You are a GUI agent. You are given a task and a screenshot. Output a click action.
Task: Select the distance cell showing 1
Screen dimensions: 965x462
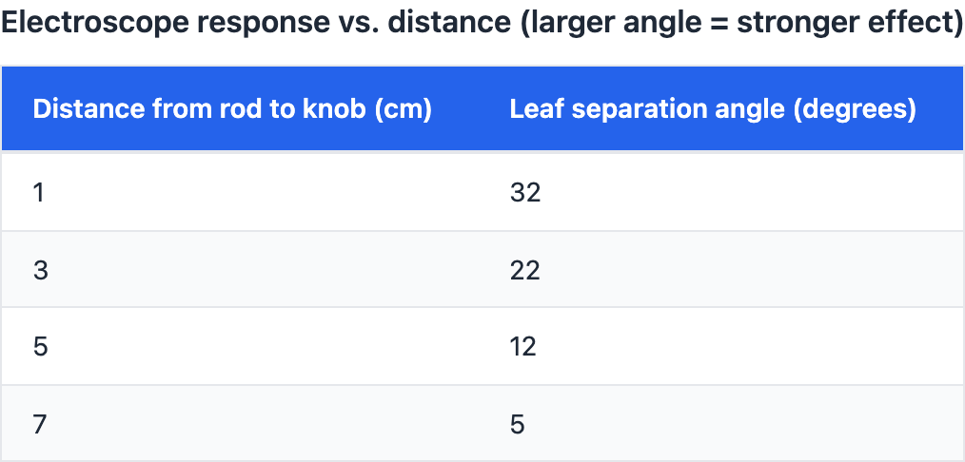pyautogui.click(x=39, y=193)
